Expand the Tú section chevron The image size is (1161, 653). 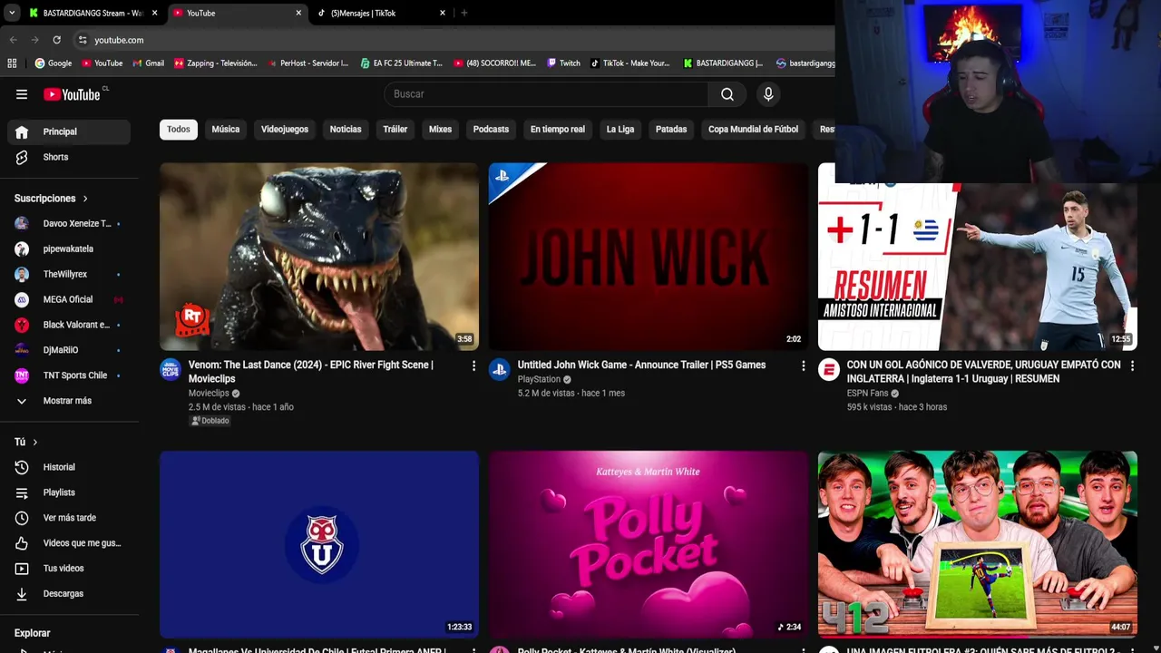(35, 442)
